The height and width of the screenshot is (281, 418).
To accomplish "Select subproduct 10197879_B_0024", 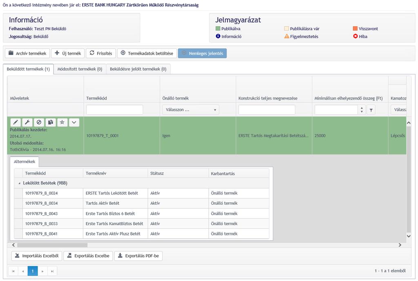I will click(41, 193).
